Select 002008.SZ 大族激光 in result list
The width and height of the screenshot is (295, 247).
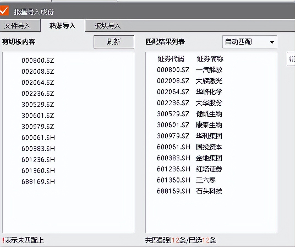190,81
